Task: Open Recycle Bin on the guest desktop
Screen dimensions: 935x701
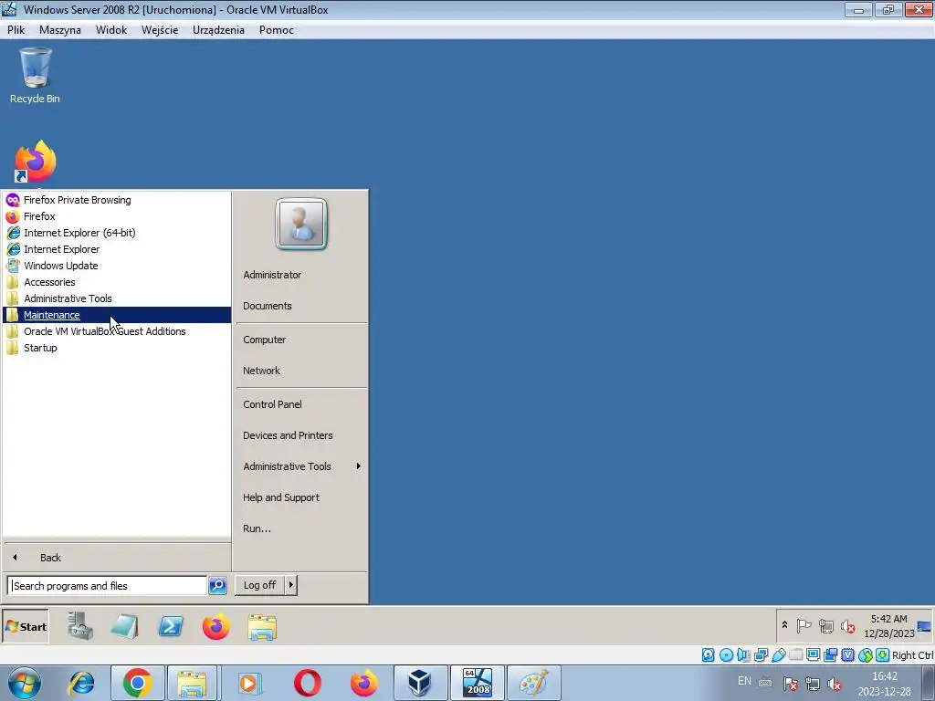Action: 35,77
